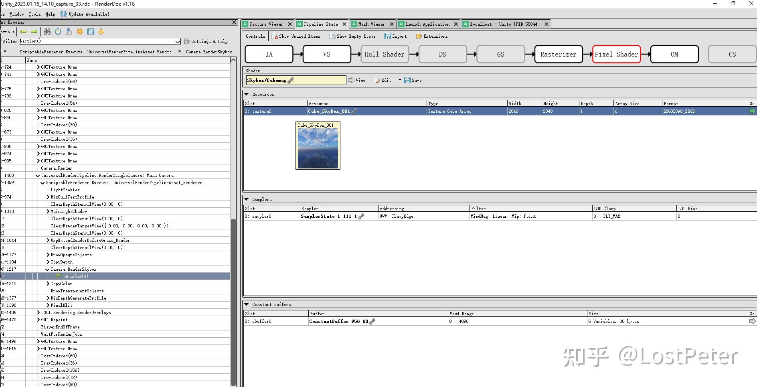
Task: Click link icon beside SamplerState-1-111-1
Action: point(361,216)
